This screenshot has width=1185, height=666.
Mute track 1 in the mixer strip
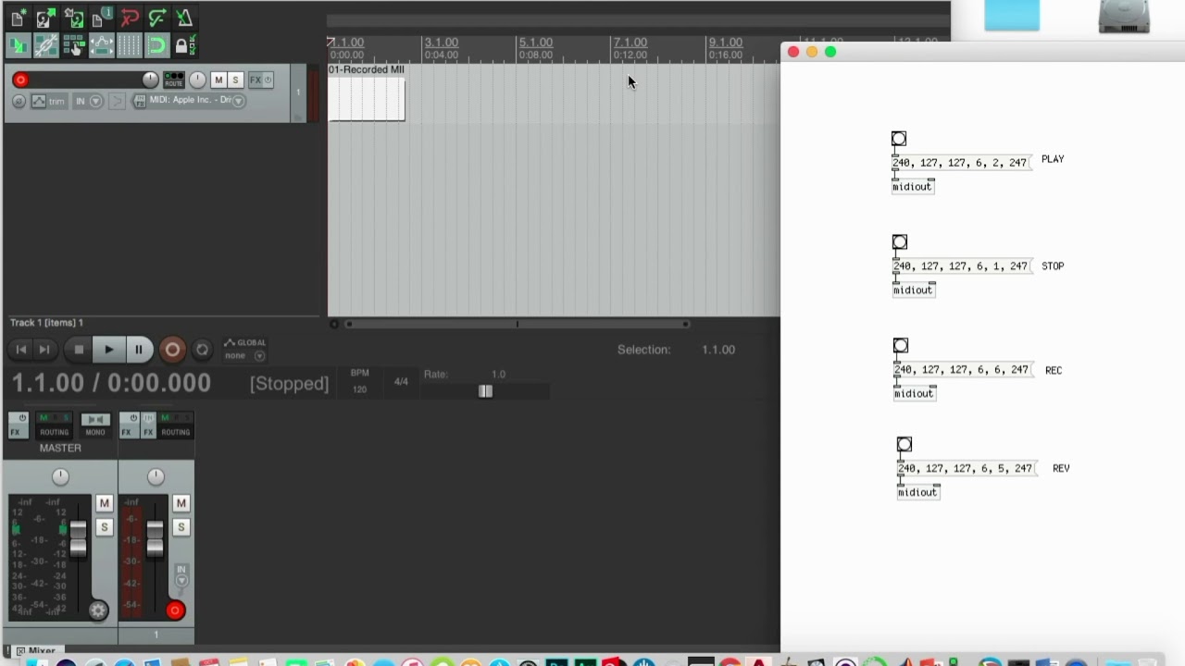pos(181,503)
